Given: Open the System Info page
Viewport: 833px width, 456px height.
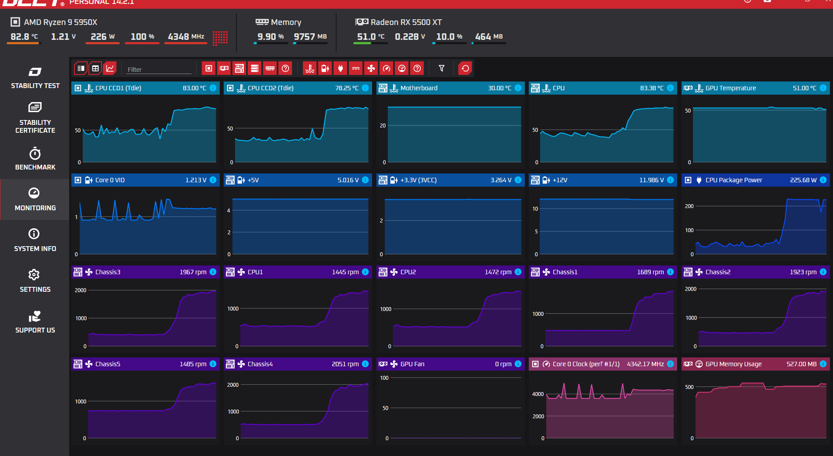Looking at the screenshot, I should (x=35, y=240).
